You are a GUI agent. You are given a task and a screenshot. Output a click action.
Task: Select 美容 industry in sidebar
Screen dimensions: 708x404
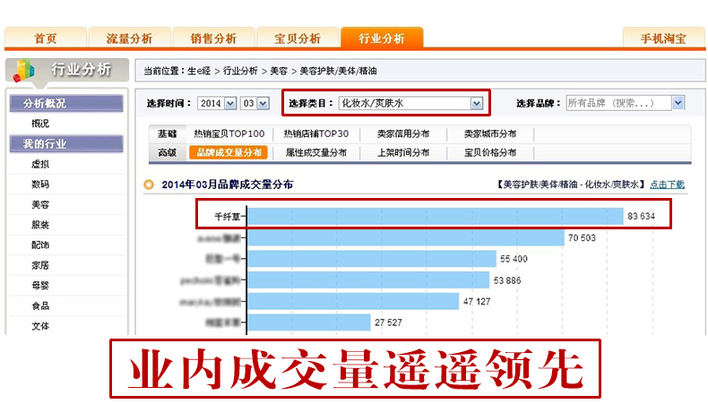tap(40, 204)
